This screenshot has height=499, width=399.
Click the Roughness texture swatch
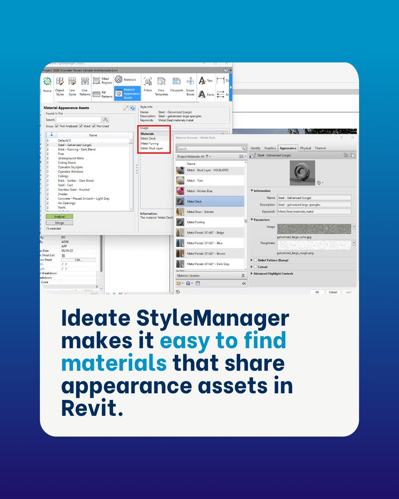314,245
